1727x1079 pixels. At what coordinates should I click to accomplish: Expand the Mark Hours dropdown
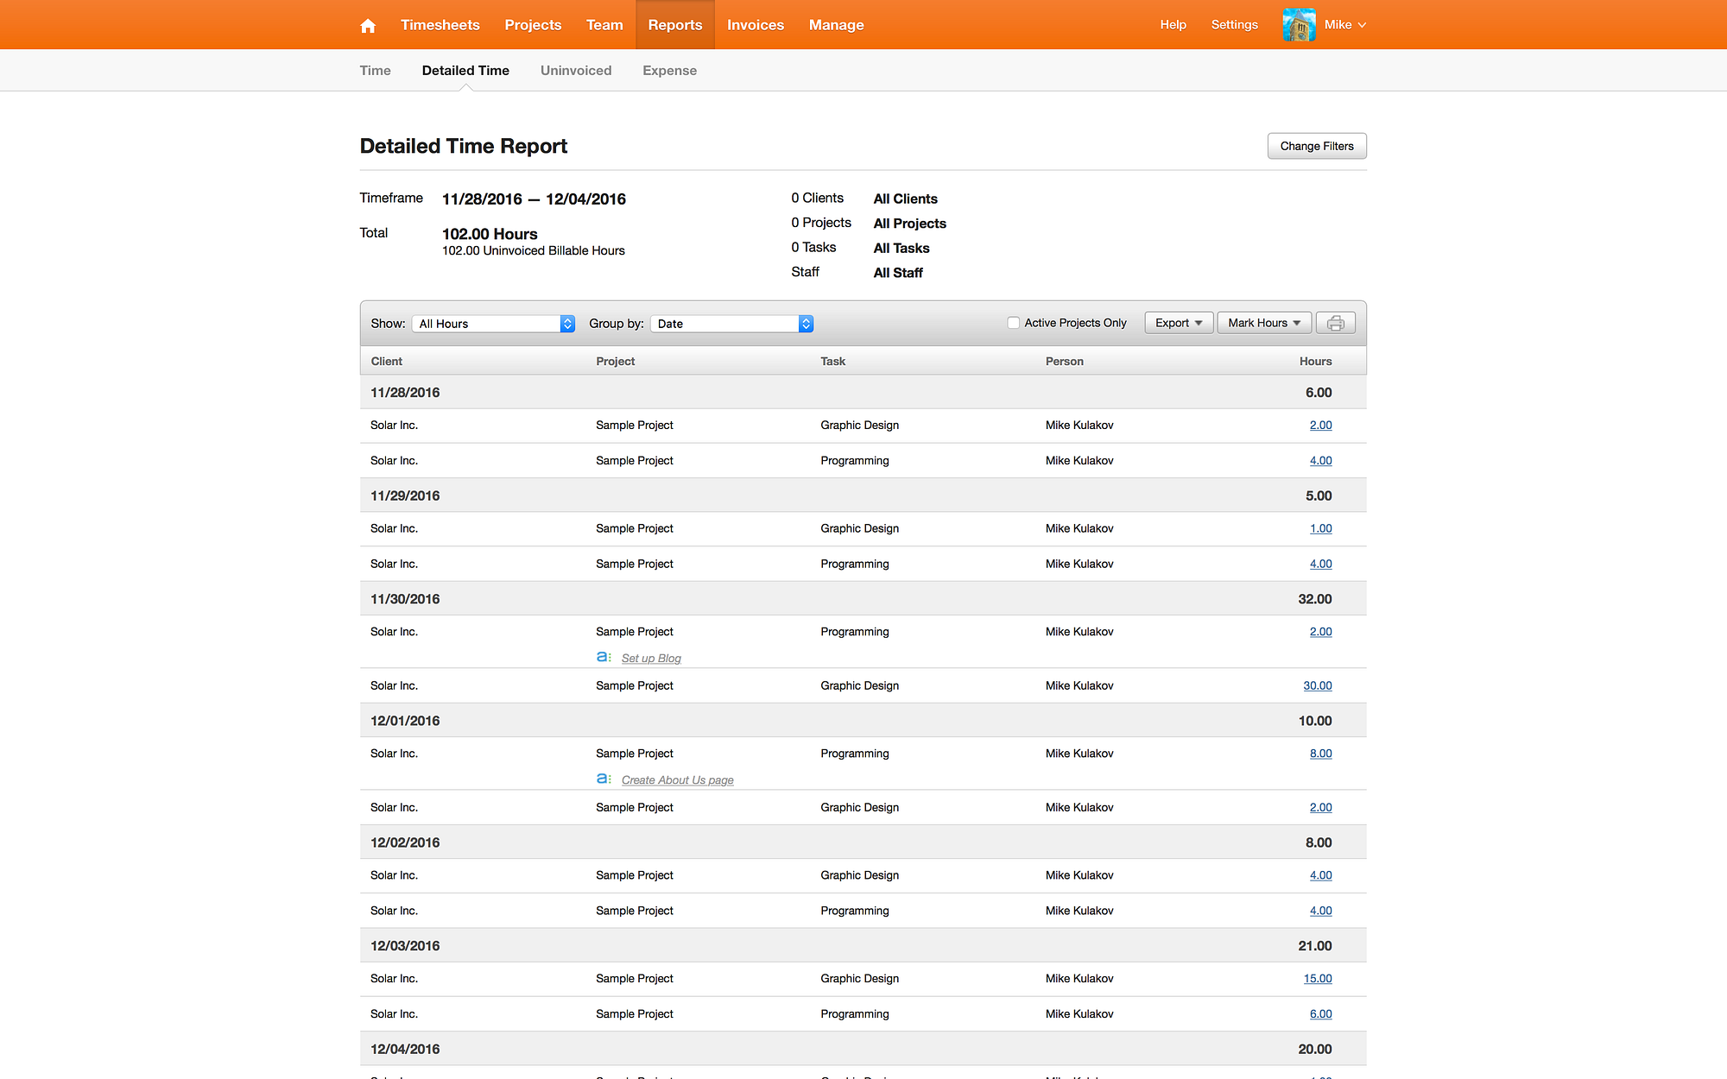[x=1263, y=323]
